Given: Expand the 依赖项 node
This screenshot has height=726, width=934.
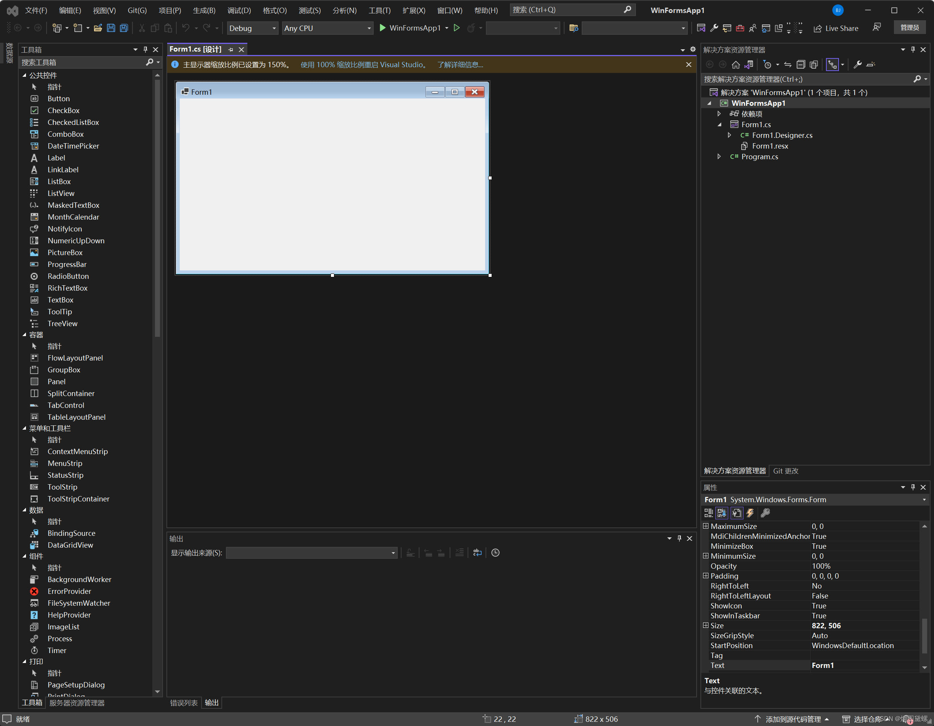Looking at the screenshot, I should click(719, 114).
